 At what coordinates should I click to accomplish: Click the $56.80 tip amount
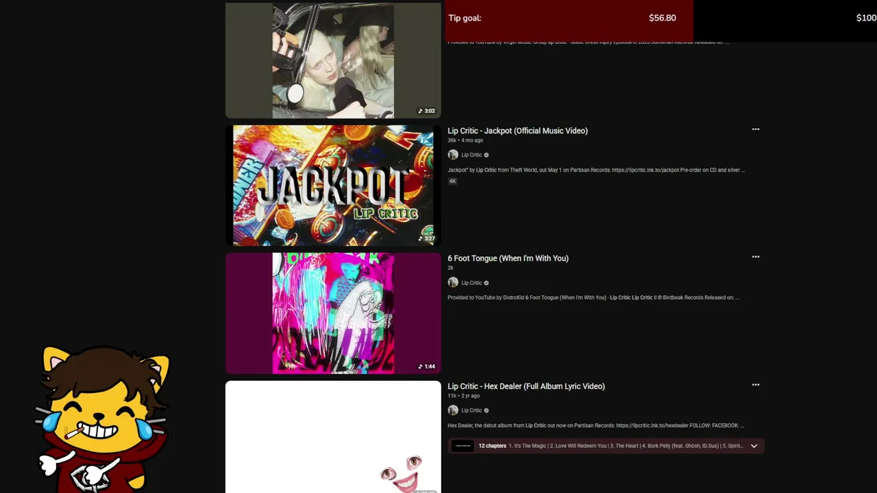pyautogui.click(x=662, y=18)
